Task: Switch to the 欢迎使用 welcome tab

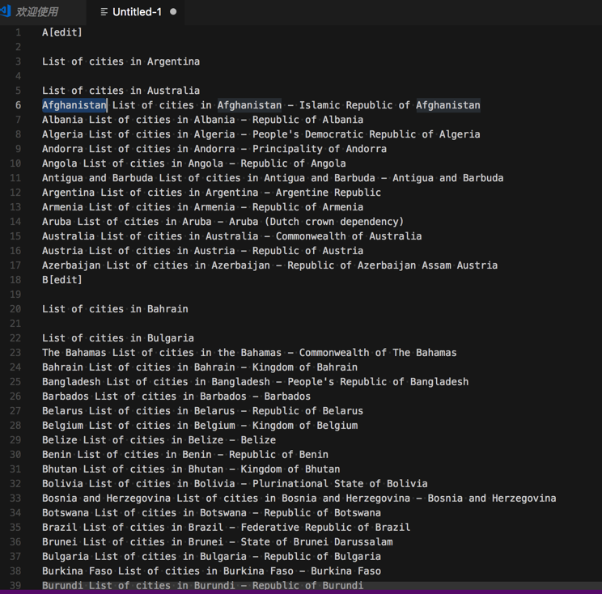Action: (36, 12)
